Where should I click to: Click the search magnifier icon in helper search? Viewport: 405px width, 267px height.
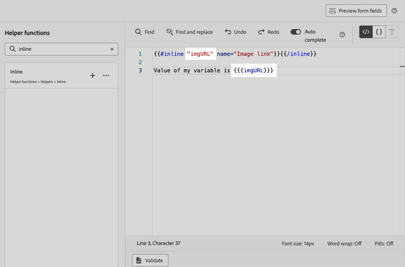coord(12,49)
